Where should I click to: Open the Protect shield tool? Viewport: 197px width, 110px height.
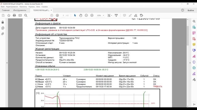[194, 62]
